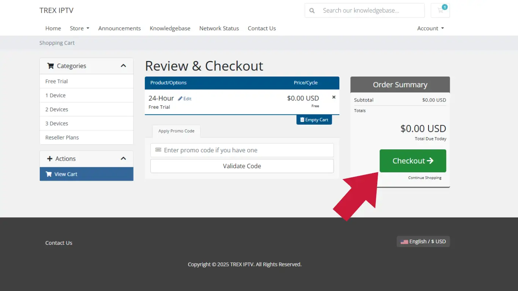This screenshot has height=291, width=518.
Task: Select the Reseller Plans category
Action: (x=86, y=137)
